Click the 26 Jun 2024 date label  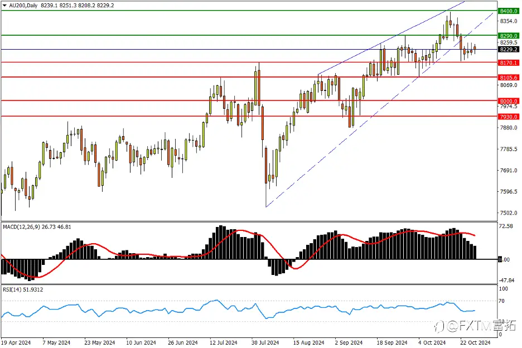(183, 342)
